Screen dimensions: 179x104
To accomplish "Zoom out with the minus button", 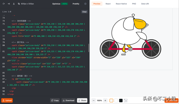I will click(x=94, y=100).
